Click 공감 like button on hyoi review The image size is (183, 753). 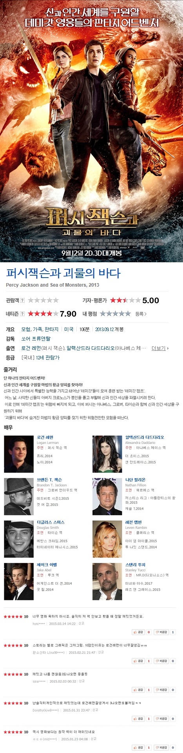(138, 632)
